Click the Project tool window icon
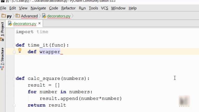The image size is (199, 112). (x=2, y=40)
